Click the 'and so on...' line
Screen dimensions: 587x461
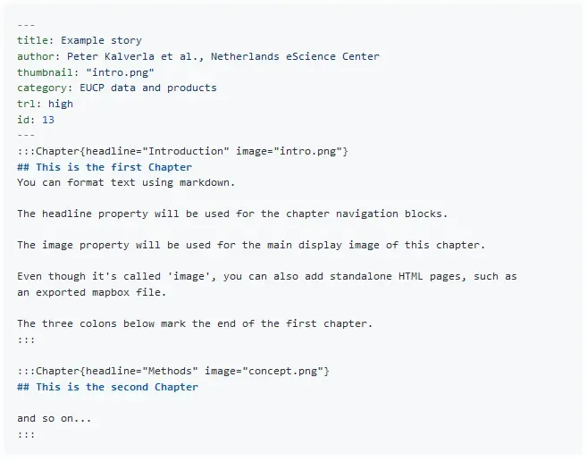click(55, 418)
